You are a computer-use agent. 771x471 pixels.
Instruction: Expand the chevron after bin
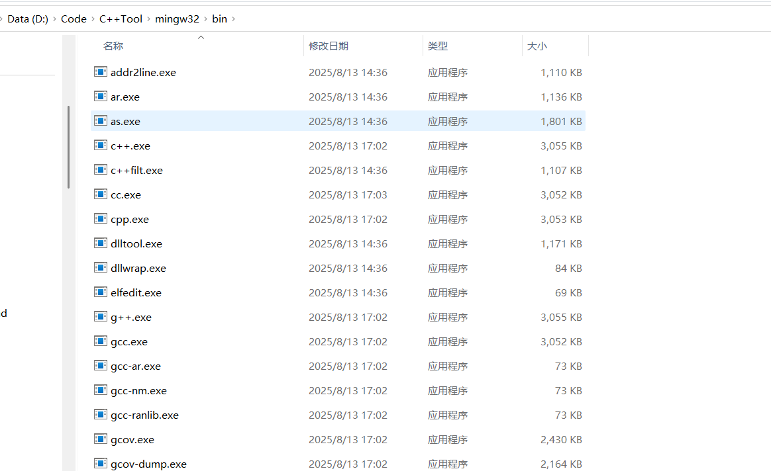point(233,19)
